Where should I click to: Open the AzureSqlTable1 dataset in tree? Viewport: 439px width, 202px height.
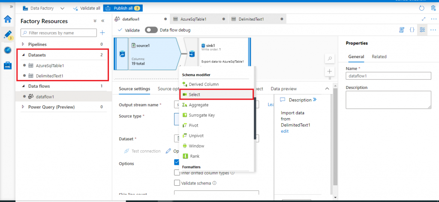pyautogui.click(x=50, y=65)
